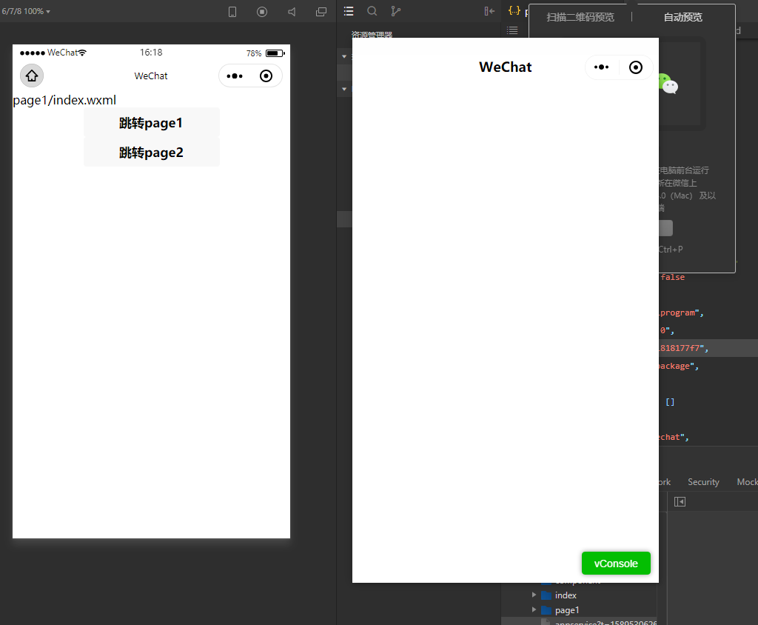758x625 pixels.
Task: Click the false value in code editor
Action: pos(672,277)
